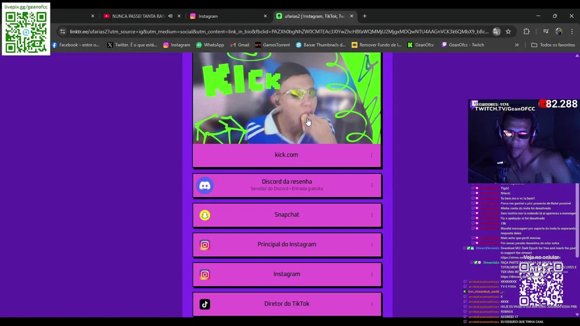This screenshot has height=326, width=580.
Task: Open the Baixar Thumbnails bookmark
Action: (x=321, y=45)
